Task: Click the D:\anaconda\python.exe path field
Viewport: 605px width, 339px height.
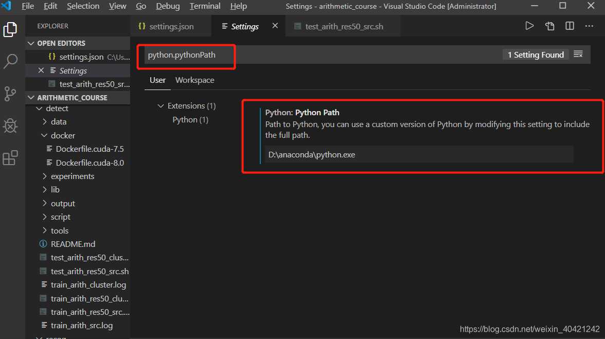Action: click(419, 155)
